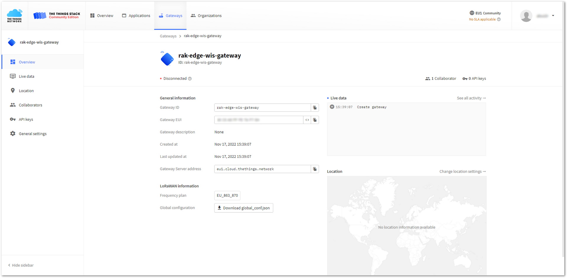Select General settings in the sidebar
Viewport: 567px width, 278px height.
coord(43,134)
